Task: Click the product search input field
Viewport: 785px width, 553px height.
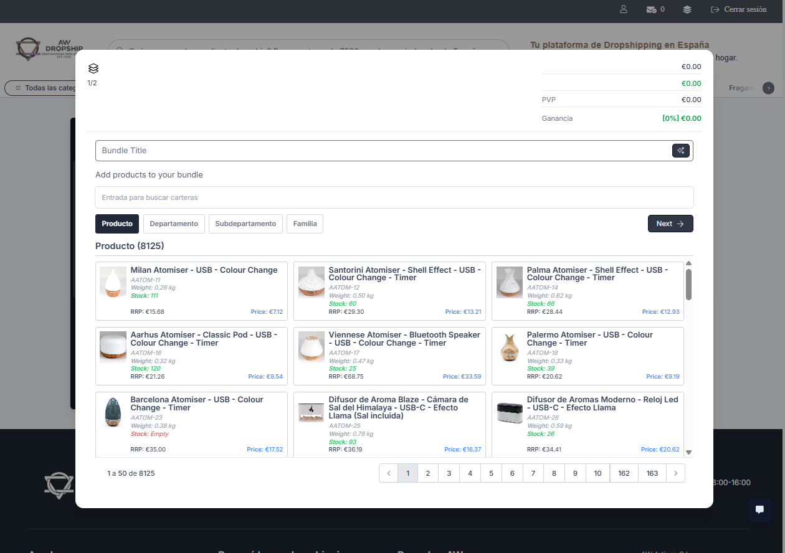Action: coord(394,197)
